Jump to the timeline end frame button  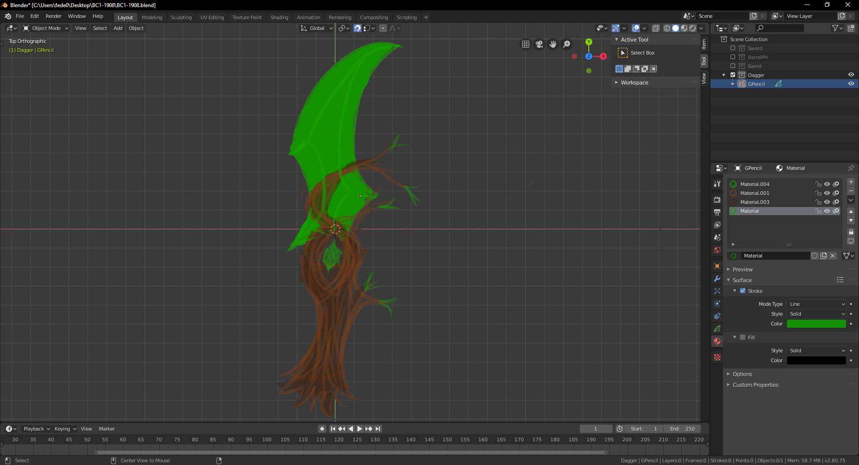click(378, 429)
